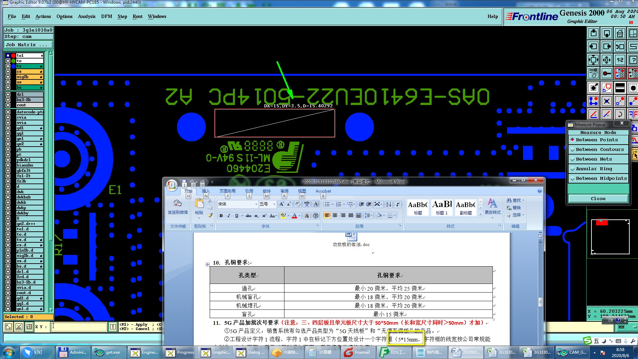Open the 宋体 font name dropdown
This screenshot has width=638, height=359.
[x=256, y=204]
